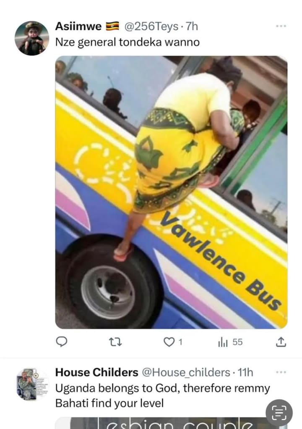Viewport: 302px width, 429px height.
Task: Open Asiimwe display name profile
Action: click(78, 26)
